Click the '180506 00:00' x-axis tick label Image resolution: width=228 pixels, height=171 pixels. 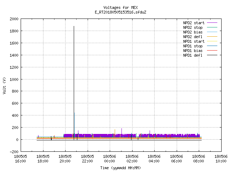(x=110, y=159)
